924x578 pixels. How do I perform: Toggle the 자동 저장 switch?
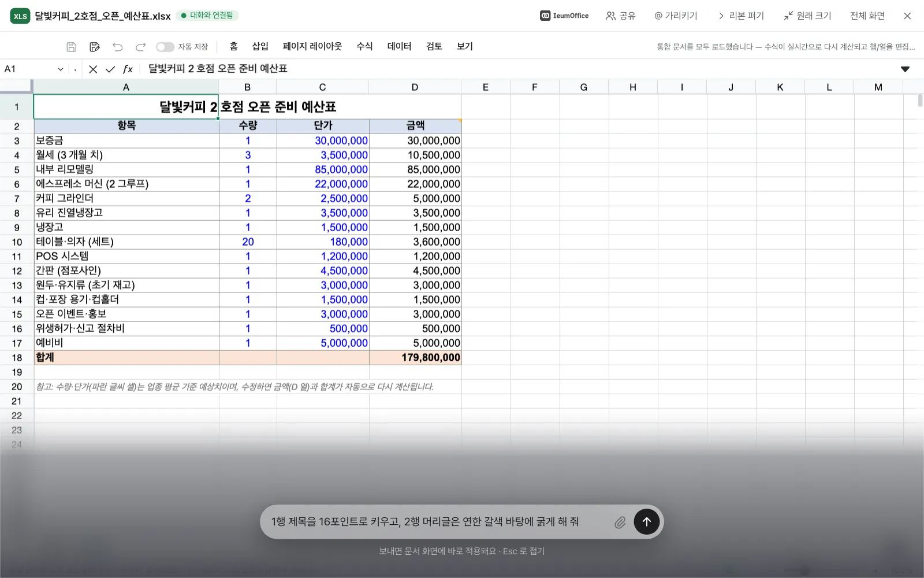[165, 47]
